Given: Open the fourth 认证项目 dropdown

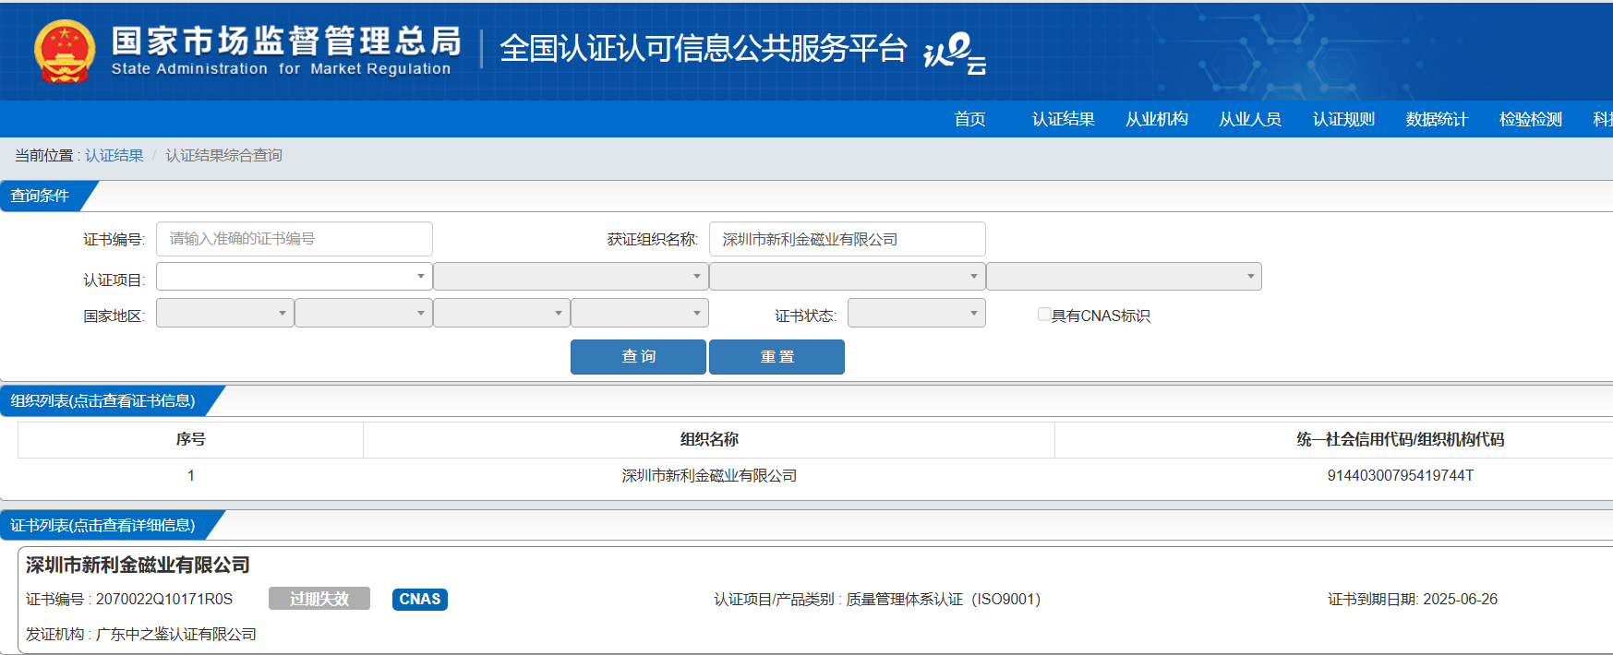Looking at the screenshot, I should (x=1124, y=276).
